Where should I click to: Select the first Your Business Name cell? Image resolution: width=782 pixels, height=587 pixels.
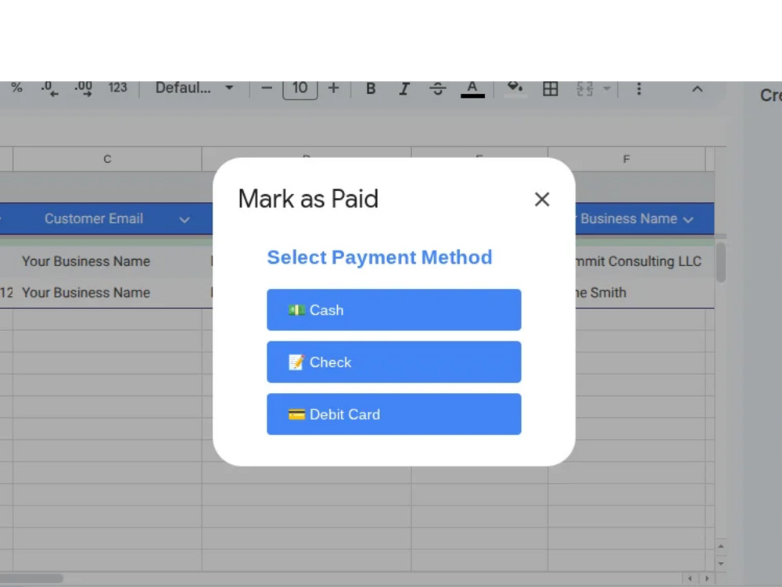(x=107, y=261)
